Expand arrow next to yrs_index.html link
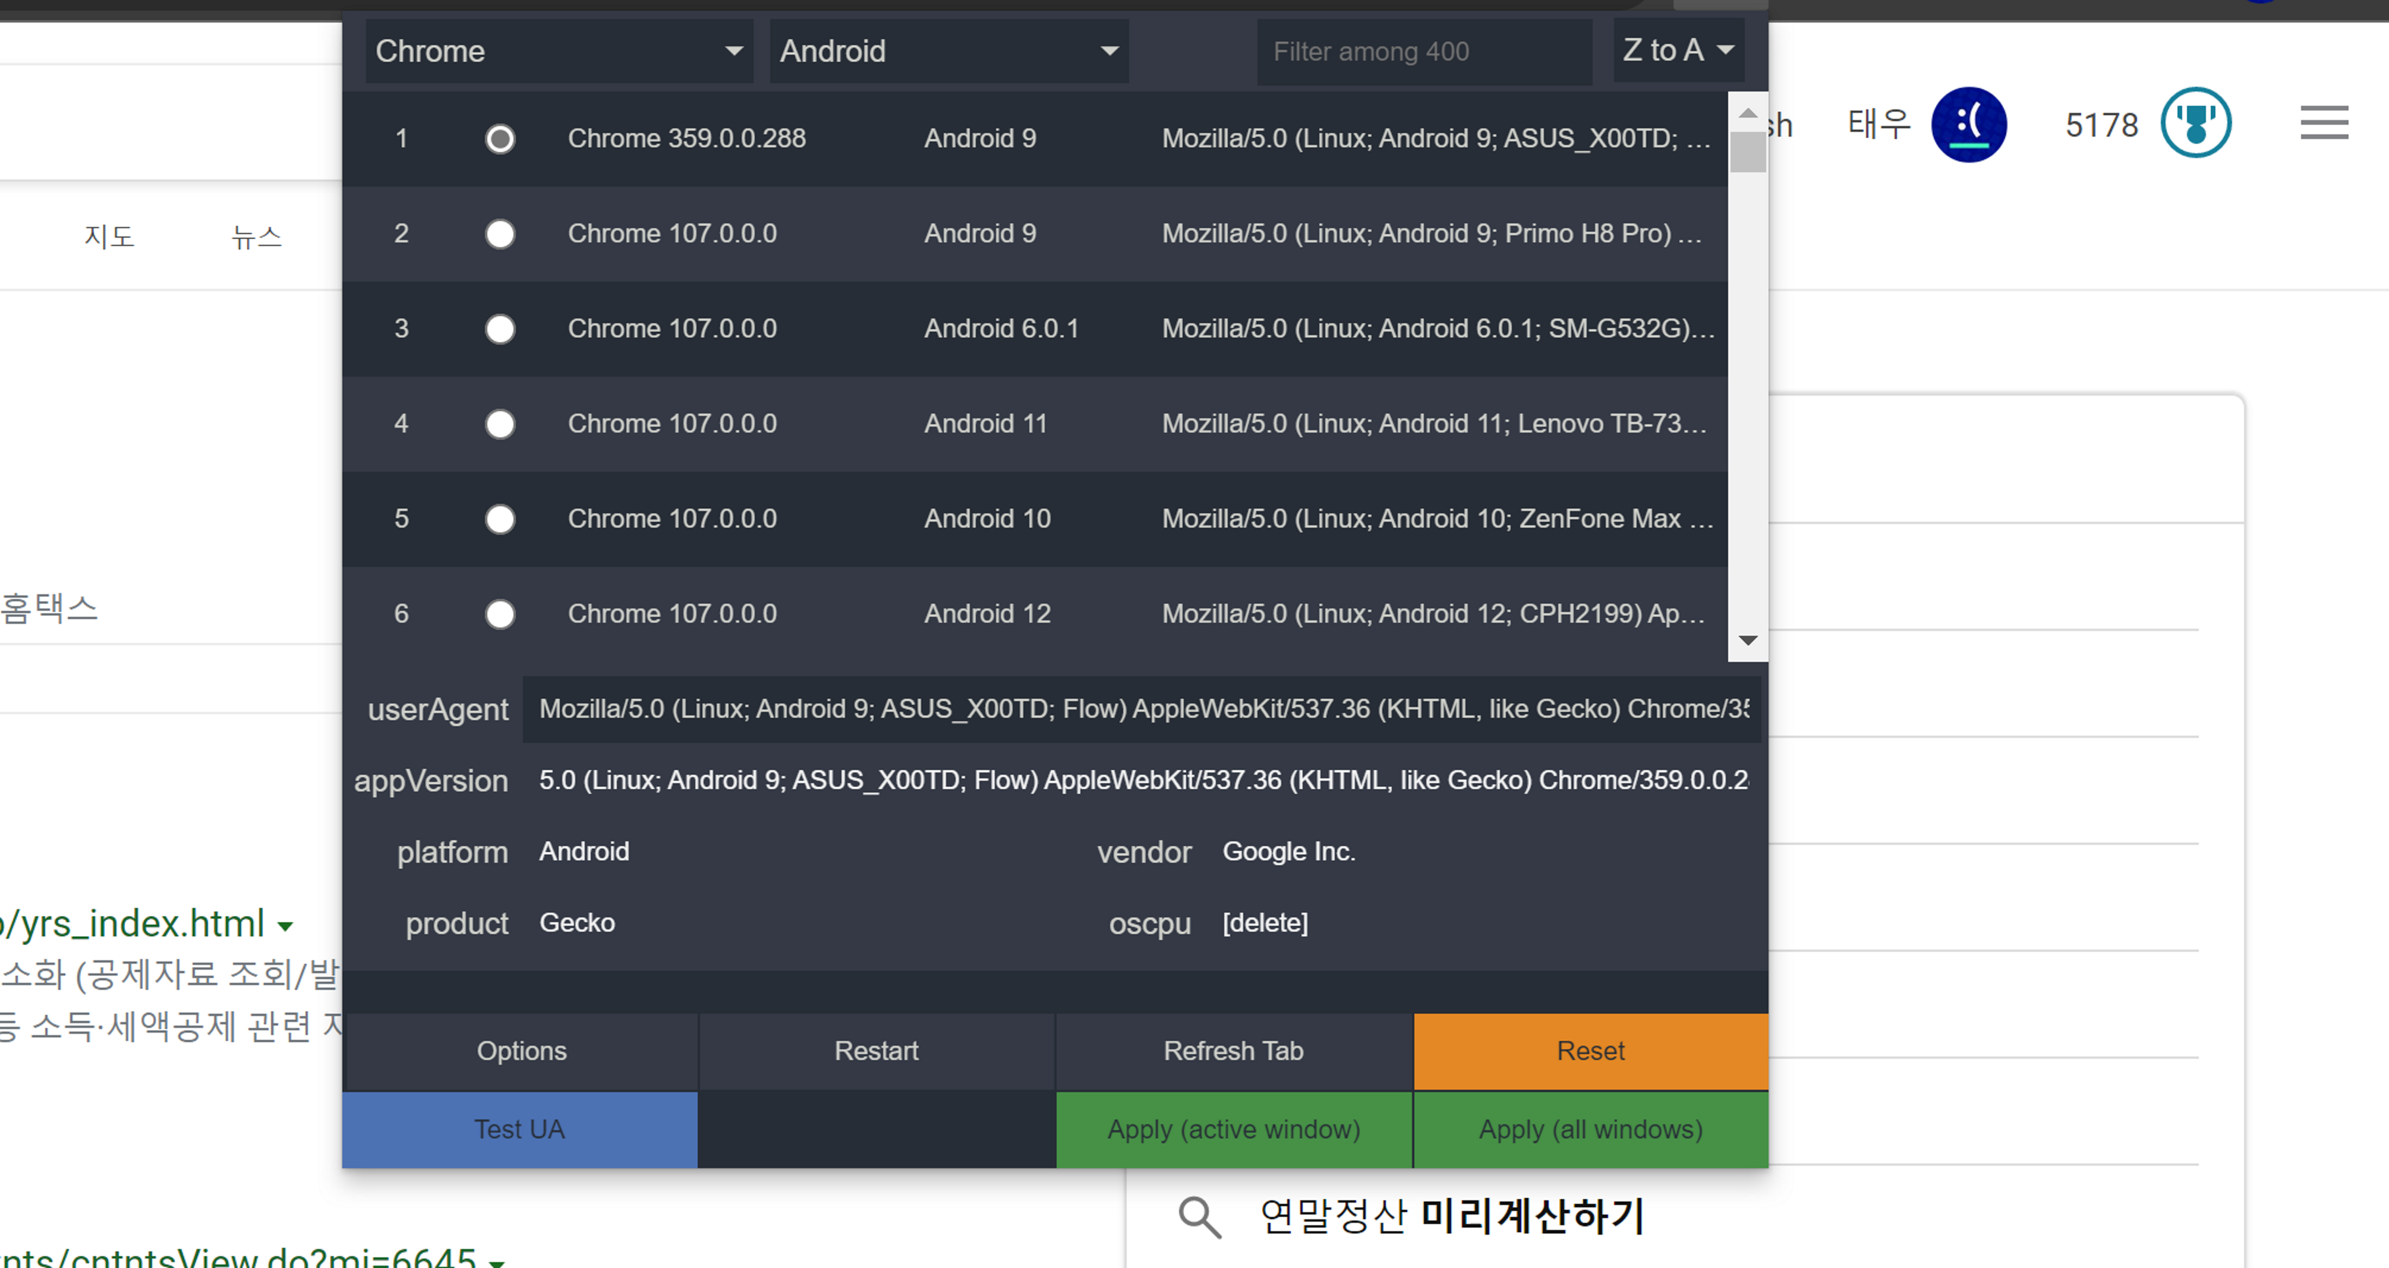Image resolution: width=2389 pixels, height=1268 pixels. point(286,926)
